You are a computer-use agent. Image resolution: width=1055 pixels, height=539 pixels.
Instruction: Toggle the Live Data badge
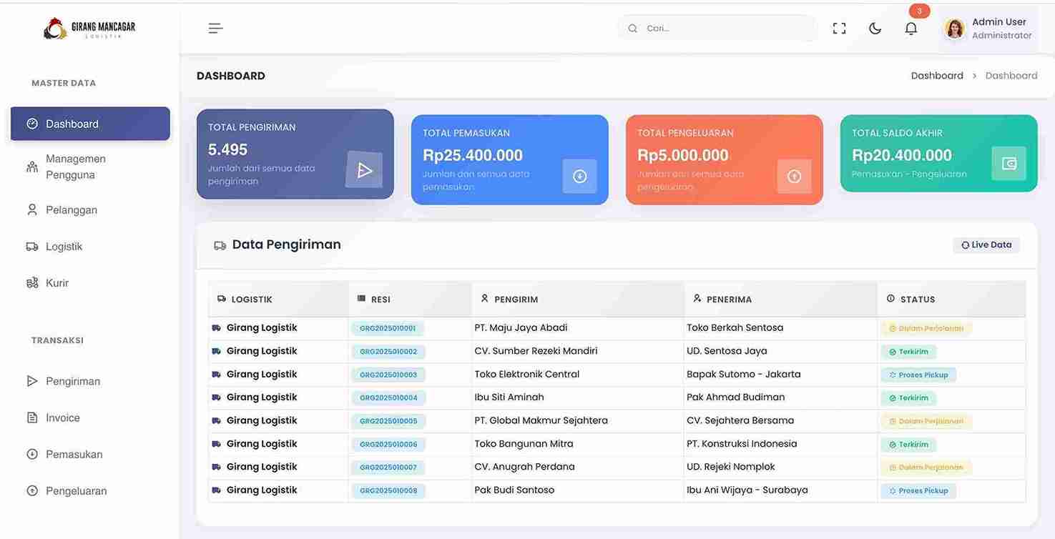[x=986, y=245]
